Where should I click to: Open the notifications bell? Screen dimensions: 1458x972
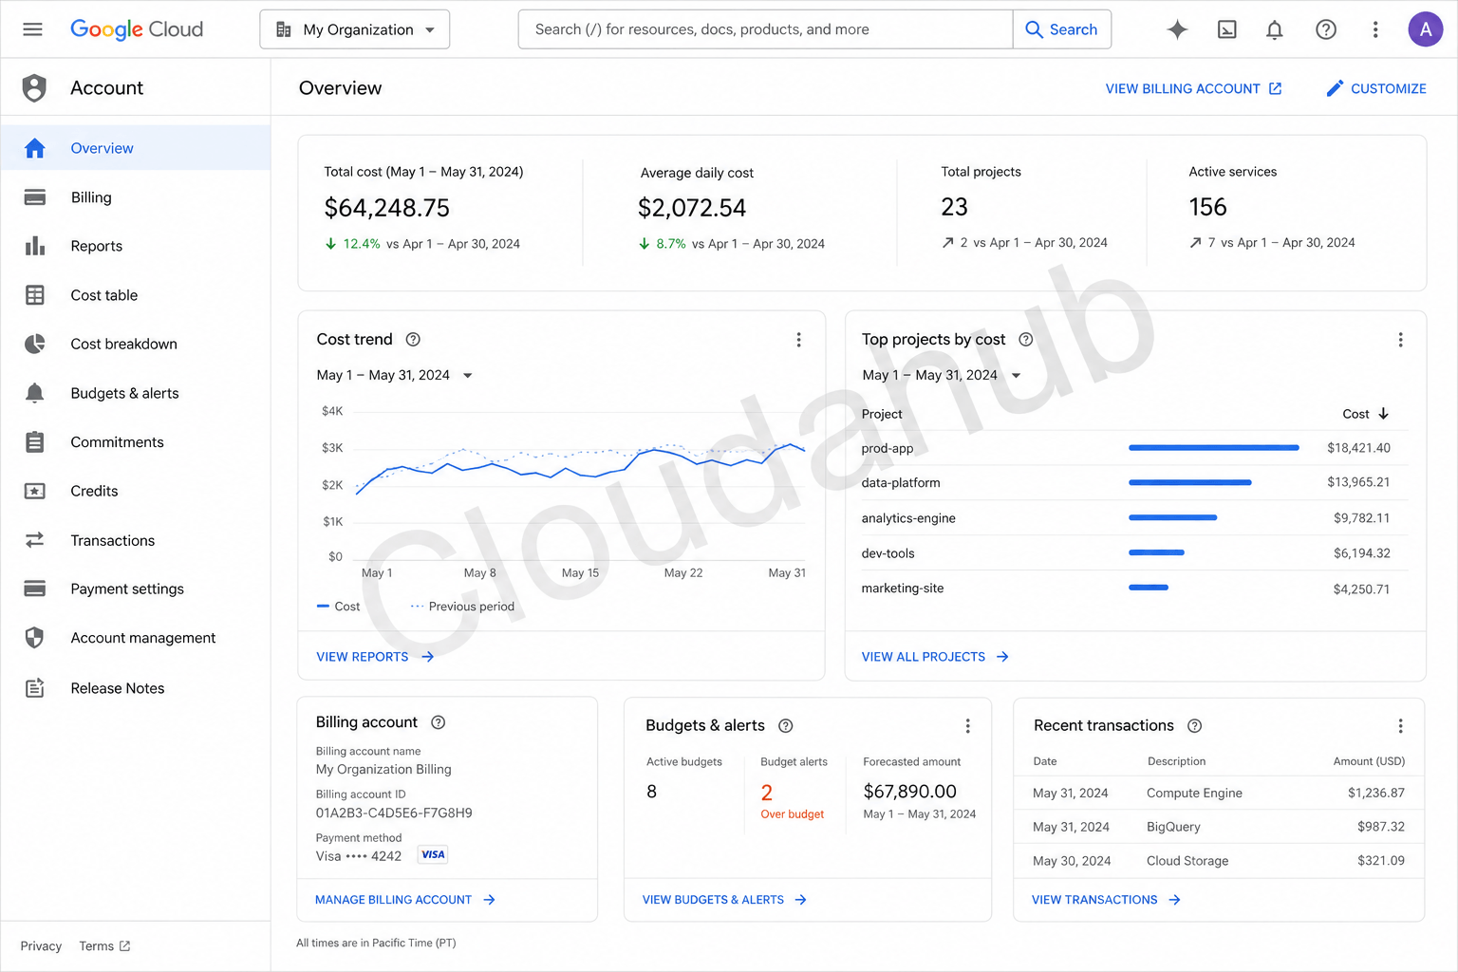tap(1275, 29)
